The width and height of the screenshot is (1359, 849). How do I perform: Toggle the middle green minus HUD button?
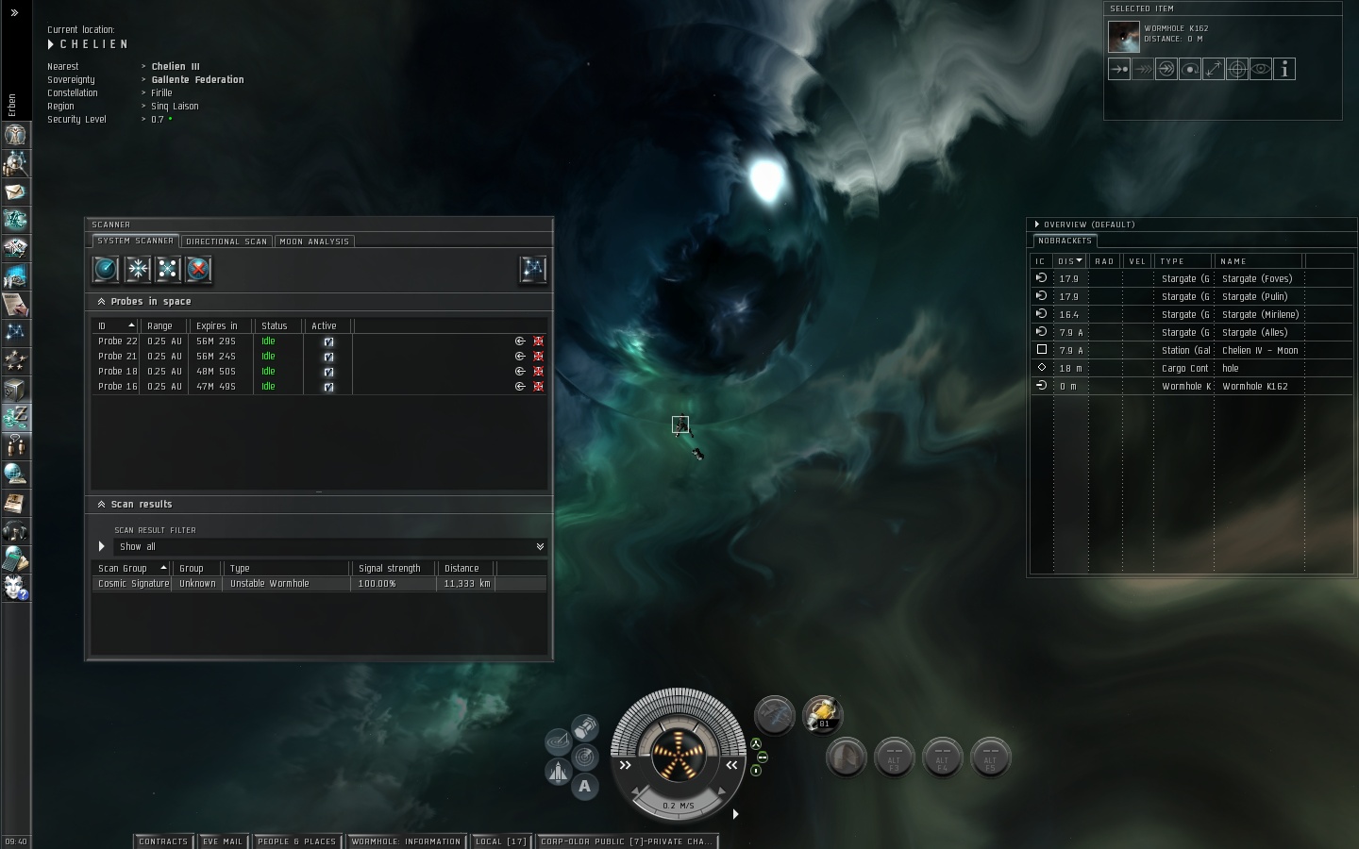tap(763, 757)
